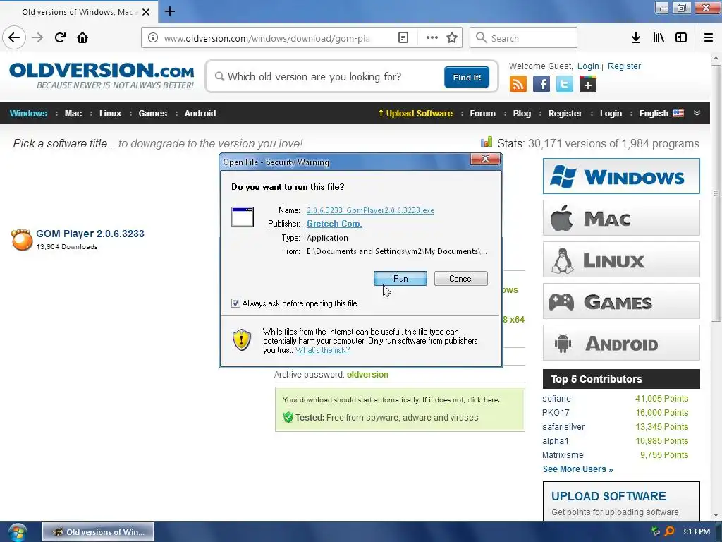Open the What's the risk? link

tap(323, 350)
